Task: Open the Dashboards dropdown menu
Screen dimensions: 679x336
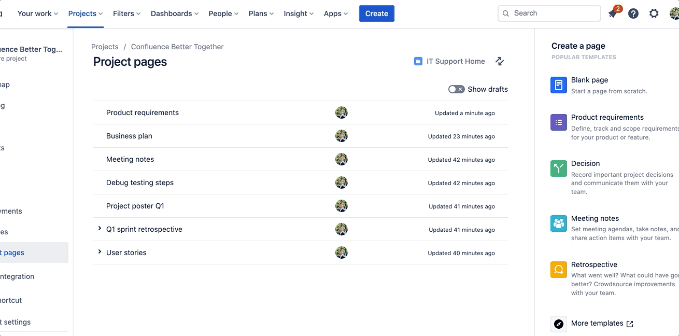Action: pyautogui.click(x=175, y=13)
